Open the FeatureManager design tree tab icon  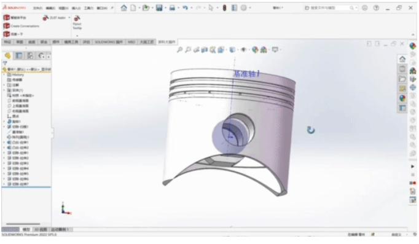7,55
